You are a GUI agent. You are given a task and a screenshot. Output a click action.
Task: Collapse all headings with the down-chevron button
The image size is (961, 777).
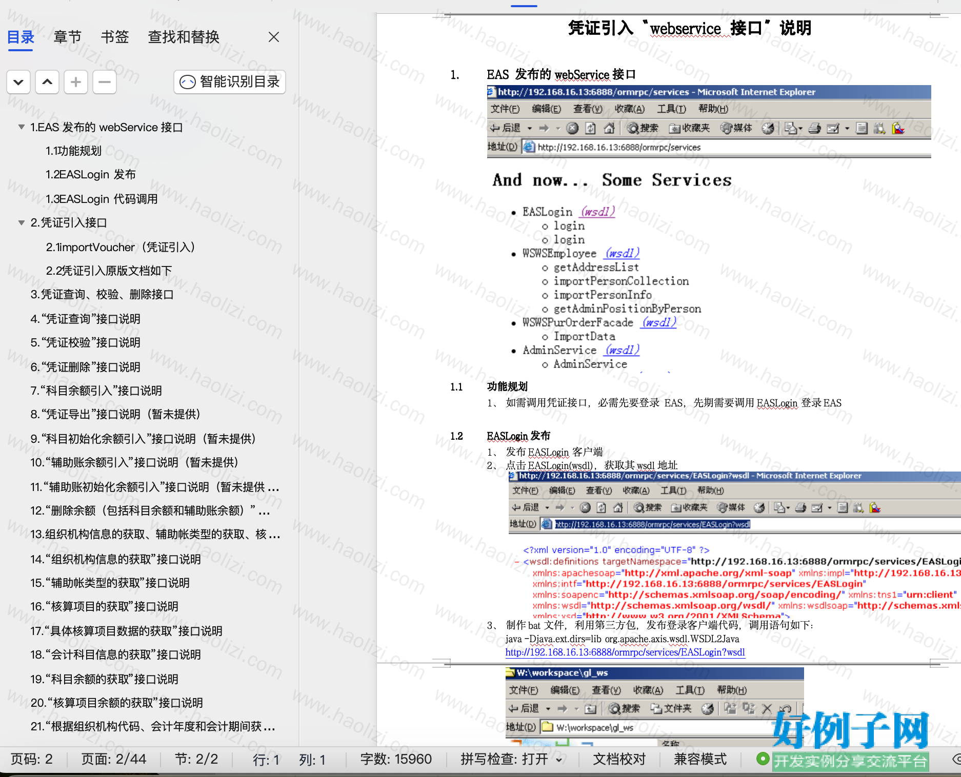tap(18, 82)
